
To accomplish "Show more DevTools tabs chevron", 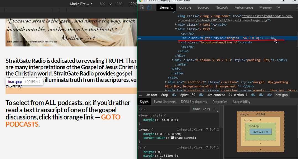I will [279, 7].
